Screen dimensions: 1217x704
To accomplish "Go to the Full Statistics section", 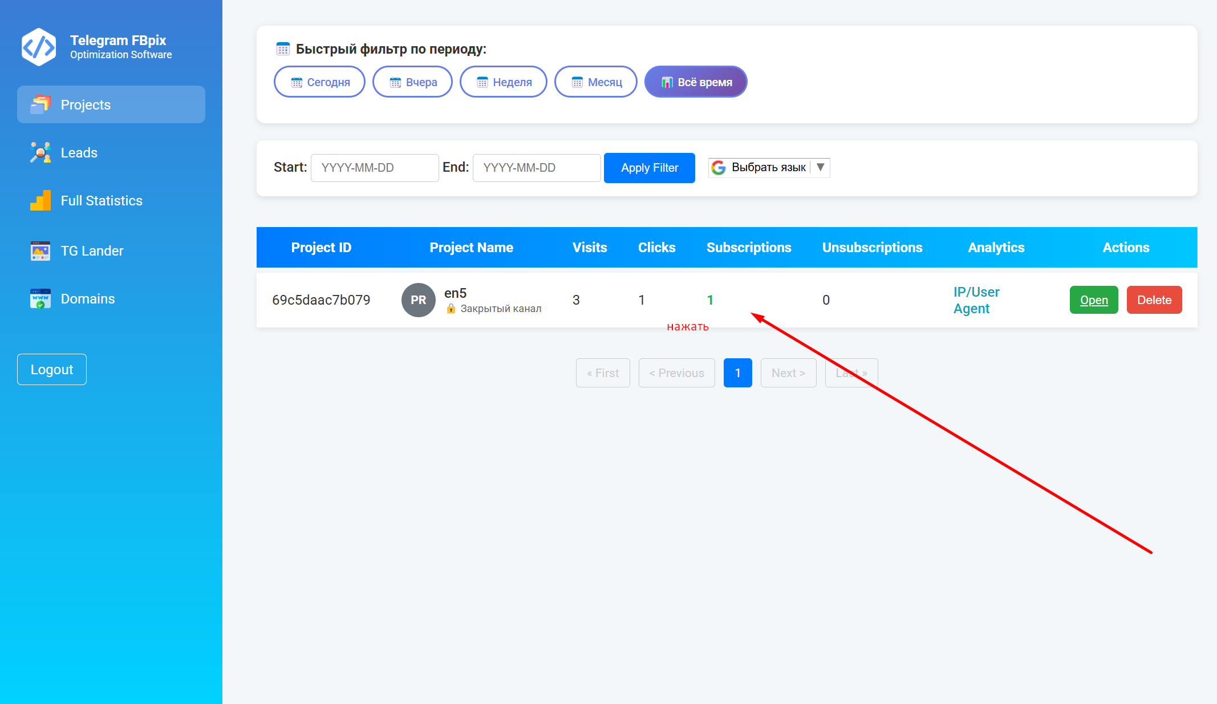I will (102, 200).
